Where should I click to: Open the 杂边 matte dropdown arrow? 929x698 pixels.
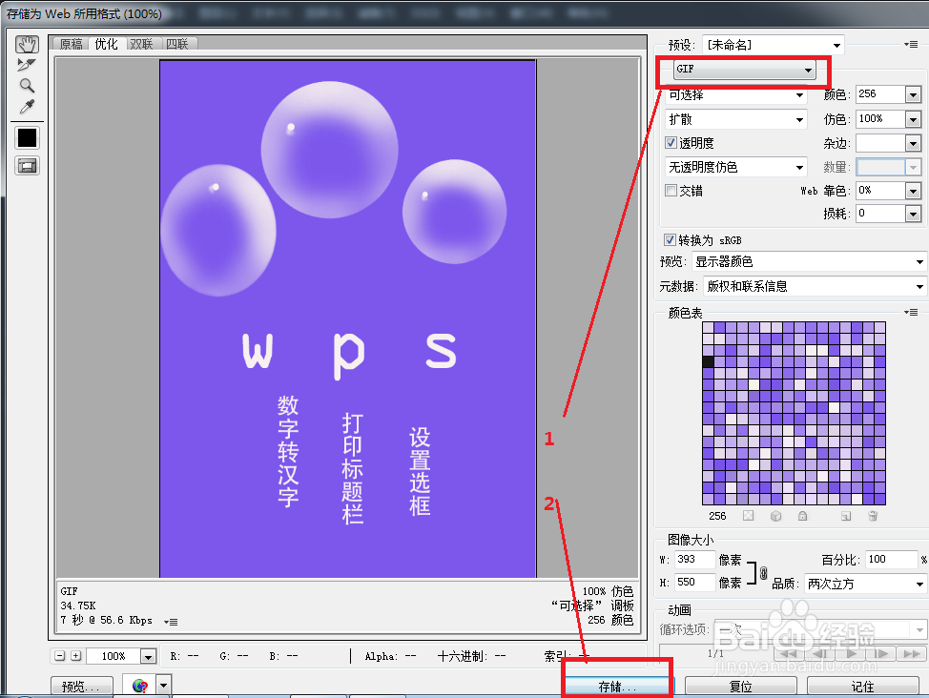(913, 143)
